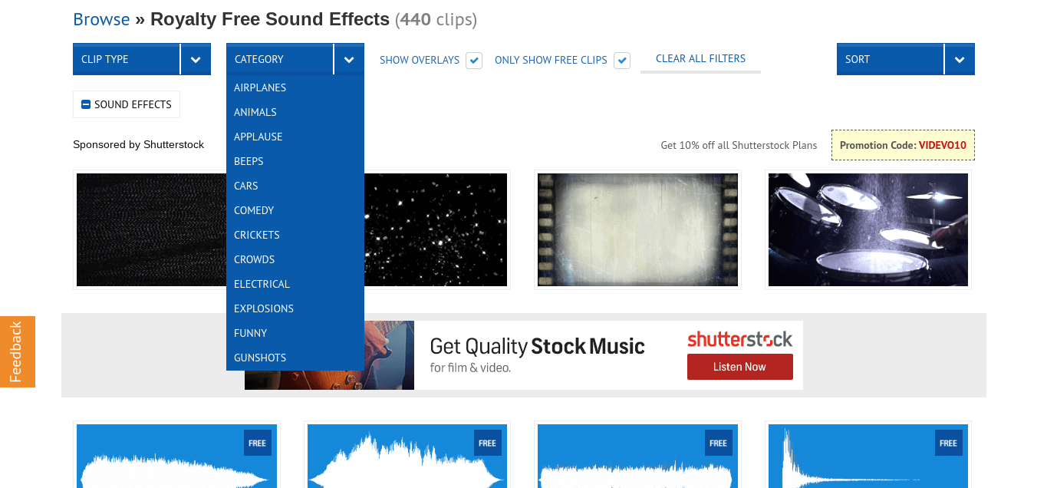This screenshot has width=1047, height=488.
Task: Select Animals category
Action: pos(295,112)
